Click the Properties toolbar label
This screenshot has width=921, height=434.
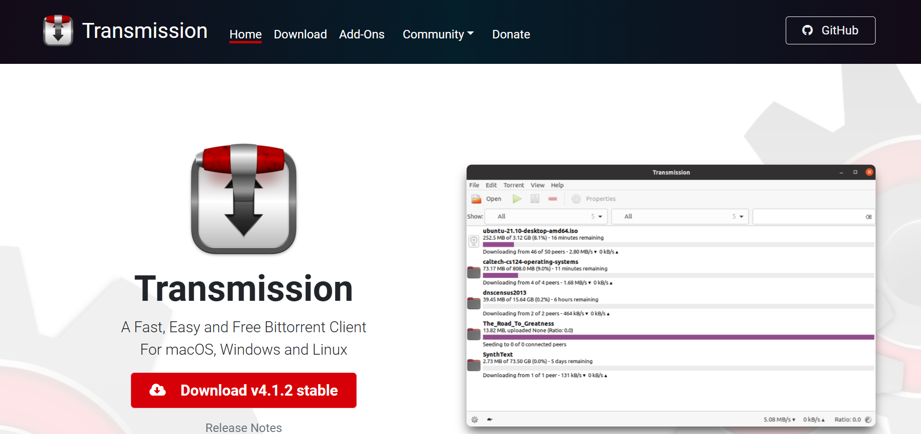600,199
